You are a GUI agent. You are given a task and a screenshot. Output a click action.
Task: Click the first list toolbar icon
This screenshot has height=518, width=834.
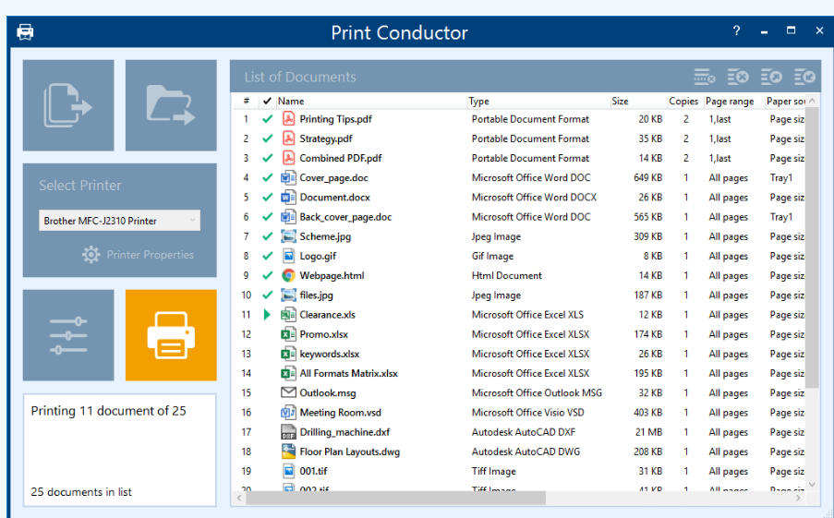tap(705, 78)
